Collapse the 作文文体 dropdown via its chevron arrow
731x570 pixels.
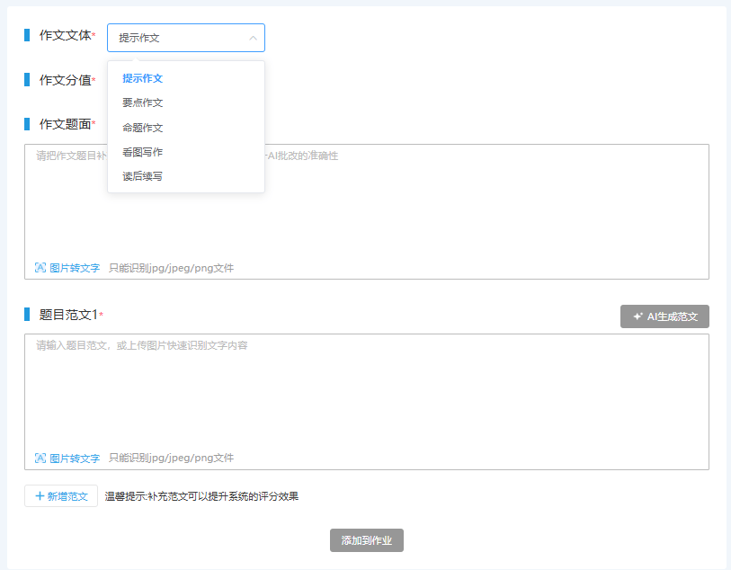tap(253, 38)
